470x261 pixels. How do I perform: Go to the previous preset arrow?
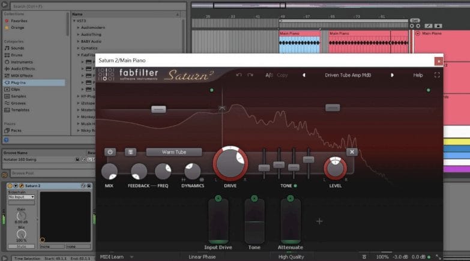tap(304, 75)
